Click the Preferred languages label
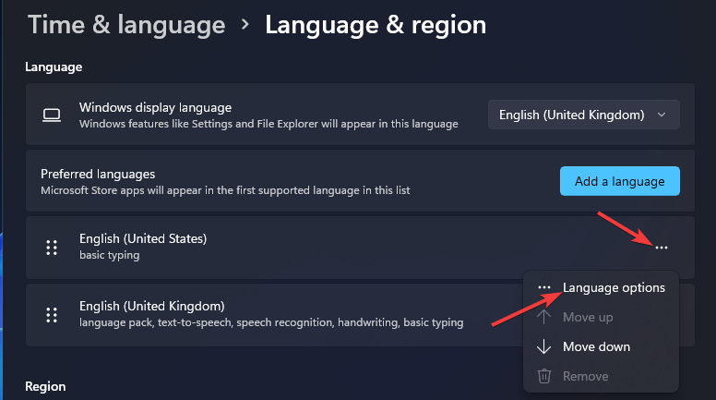Viewport: 716px width, 400px height. [x=98, y=174]
